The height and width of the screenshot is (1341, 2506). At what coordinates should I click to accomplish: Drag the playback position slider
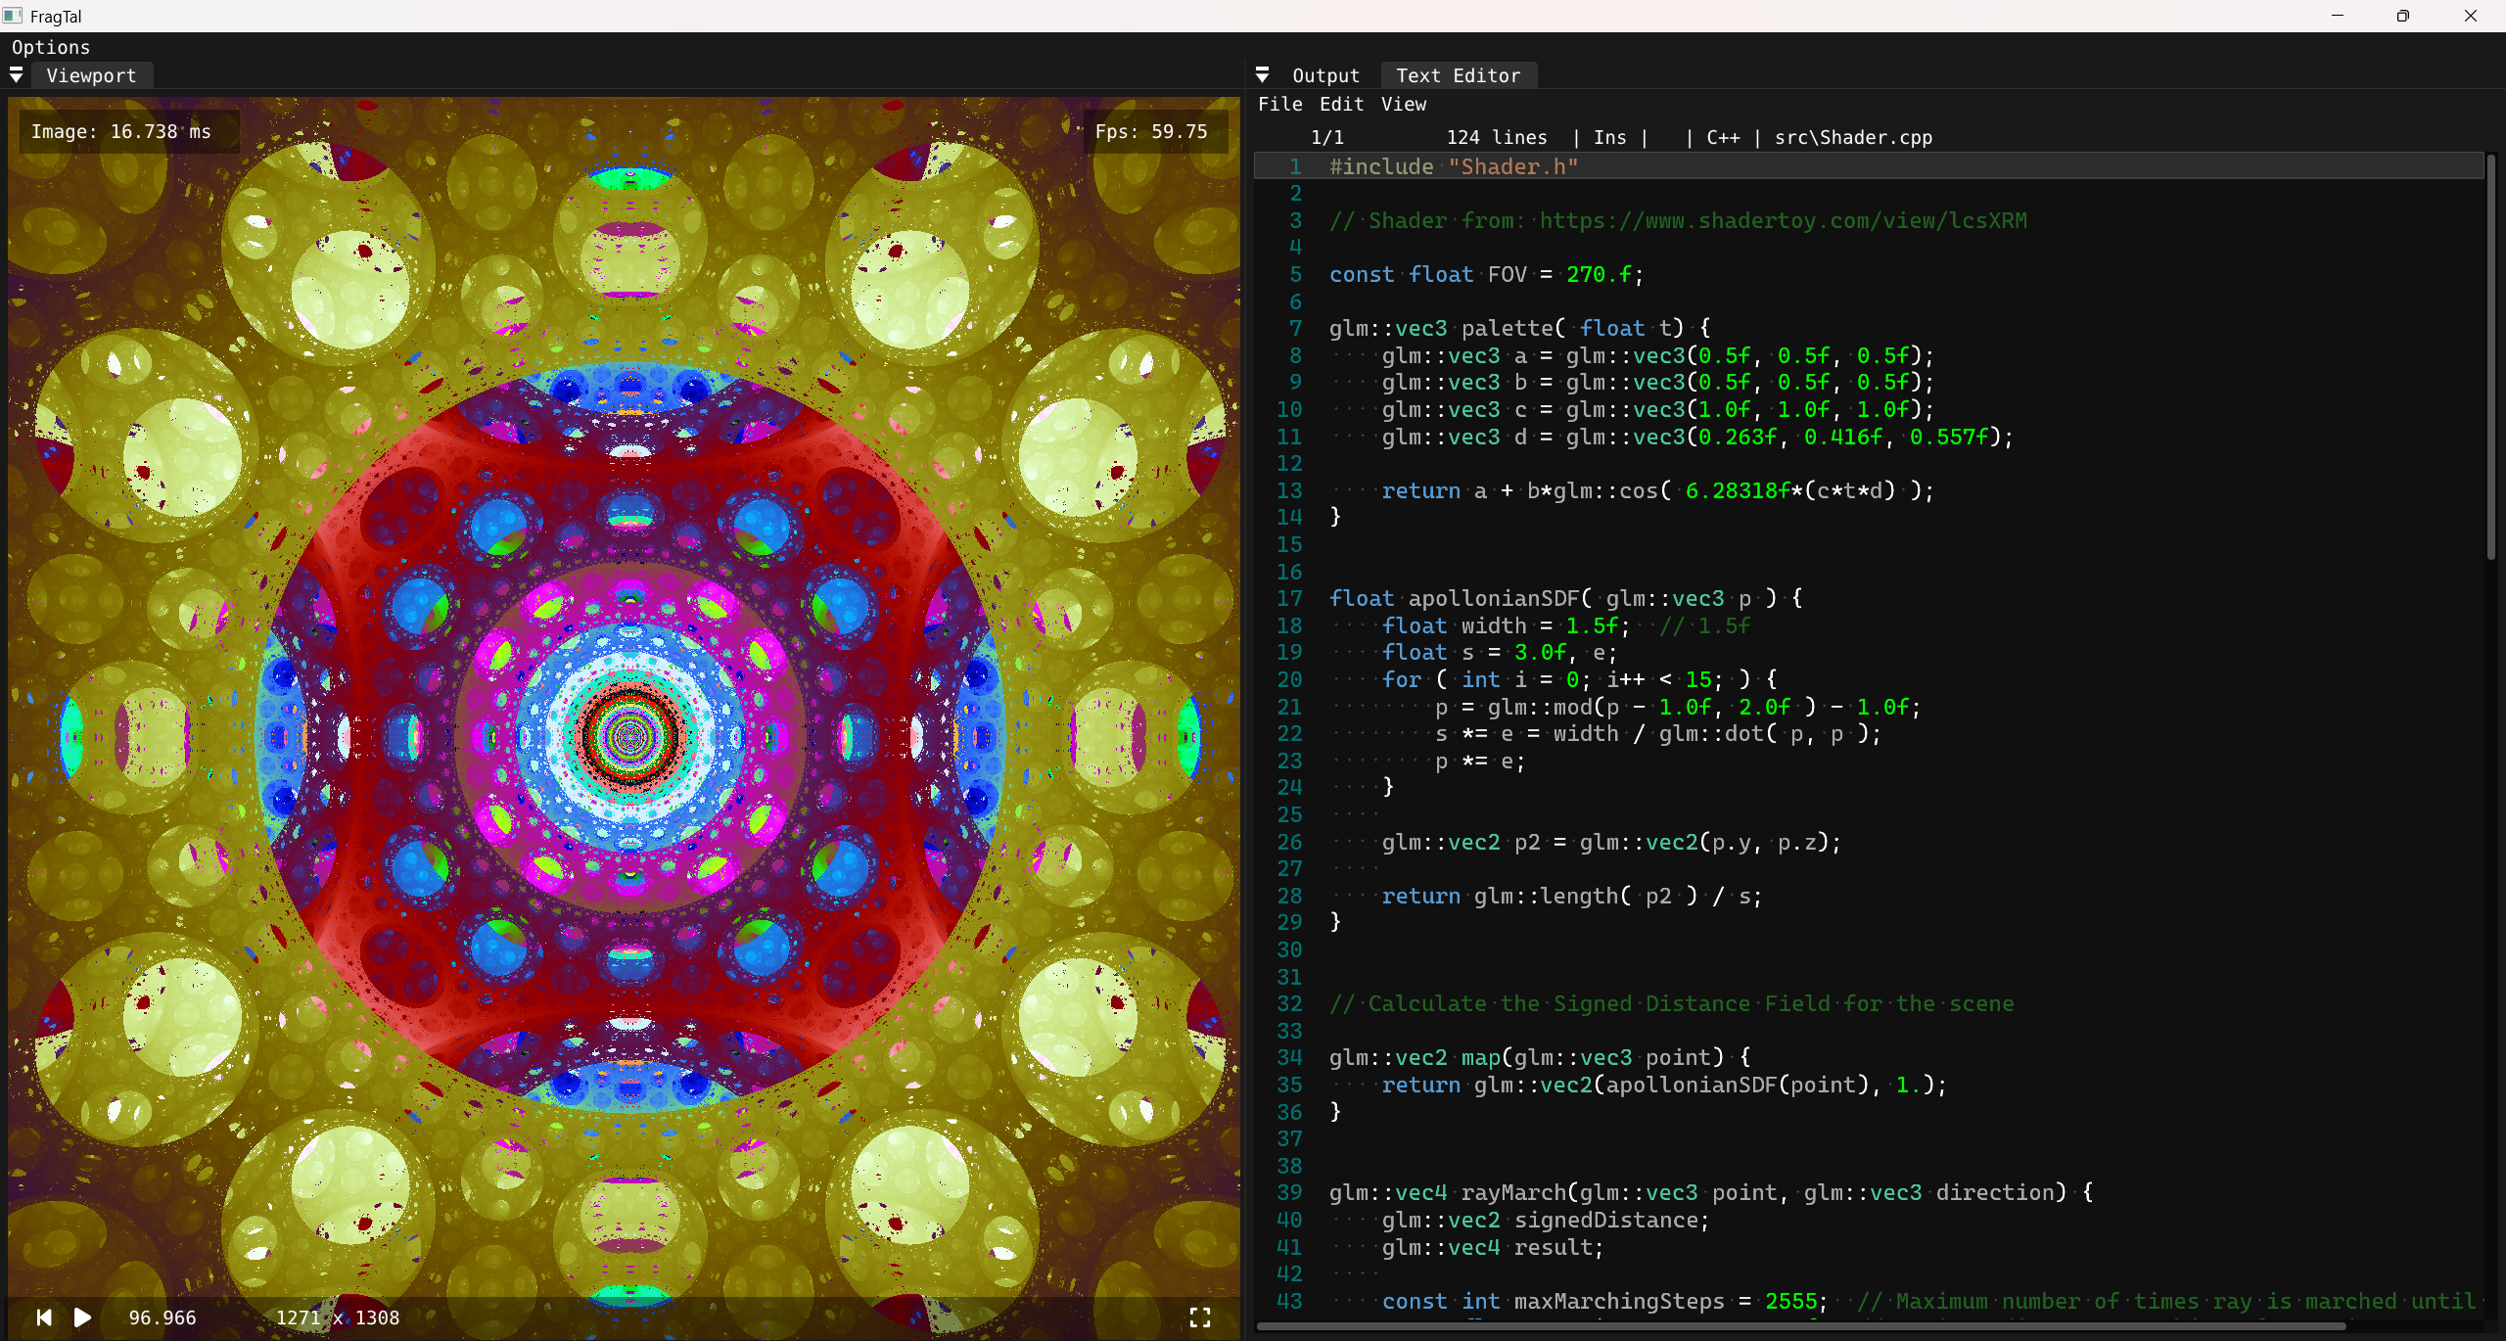[x=161, y=1318]
